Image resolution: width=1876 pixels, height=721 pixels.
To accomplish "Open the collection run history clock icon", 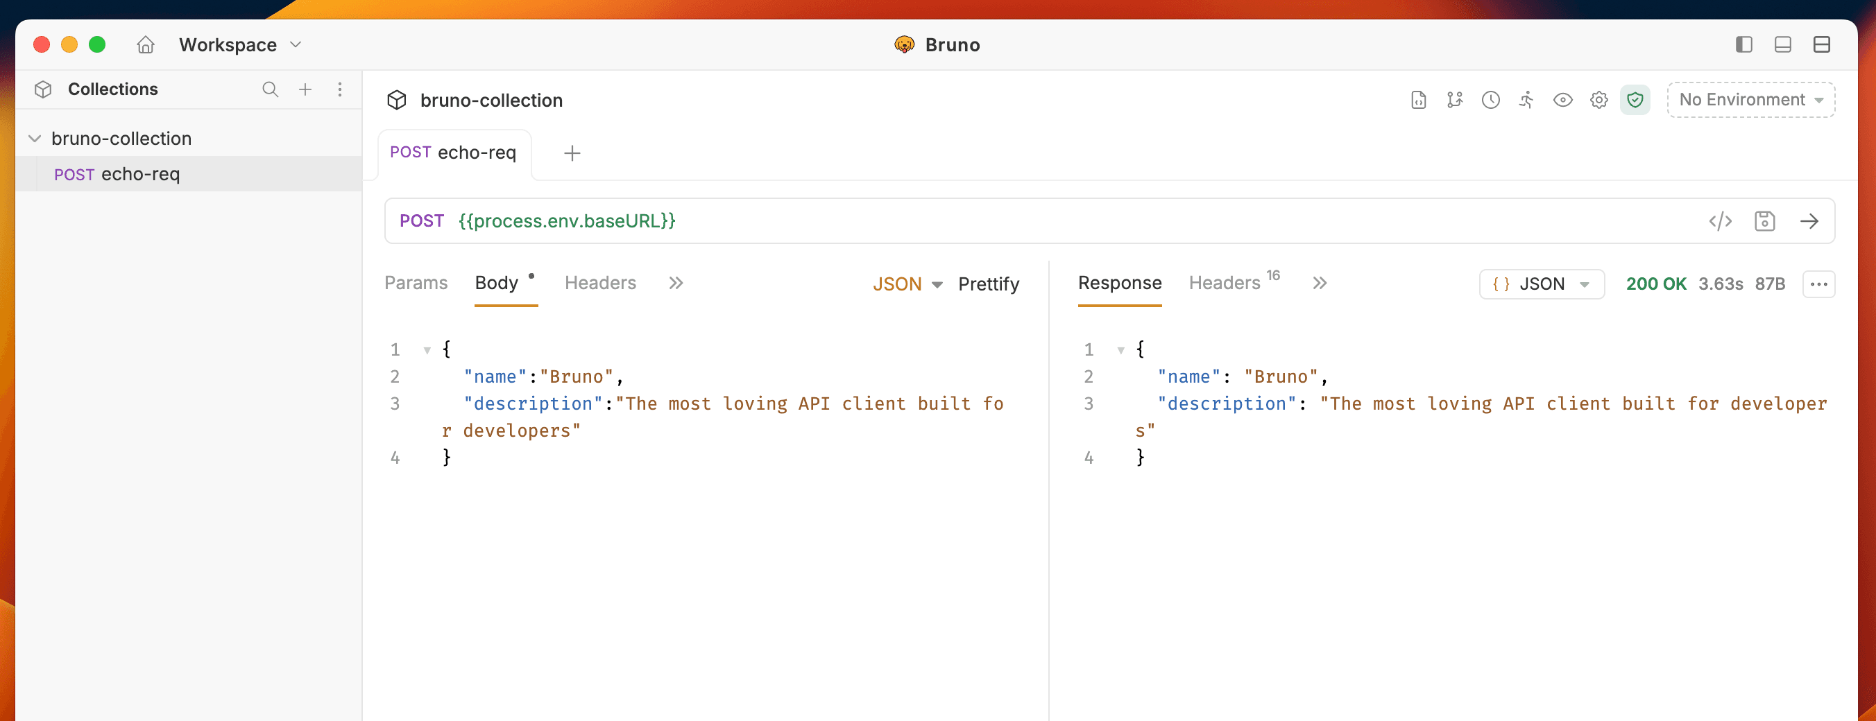I will [1491, 100].
